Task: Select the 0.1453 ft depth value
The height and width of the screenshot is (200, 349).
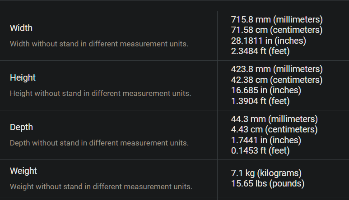Action: [x=260, y=150]
